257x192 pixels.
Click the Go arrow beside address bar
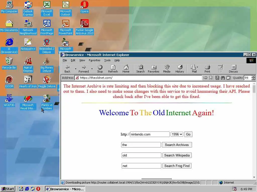coord(205,78)
